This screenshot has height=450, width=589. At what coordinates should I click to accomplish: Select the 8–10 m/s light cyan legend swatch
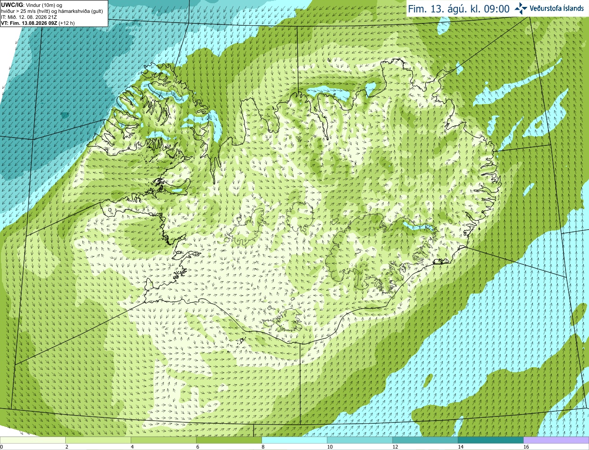click(294, 440)
